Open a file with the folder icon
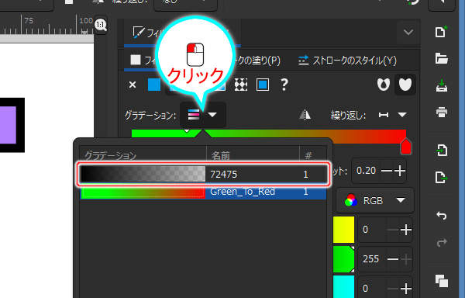 click(x=441, y=58)
